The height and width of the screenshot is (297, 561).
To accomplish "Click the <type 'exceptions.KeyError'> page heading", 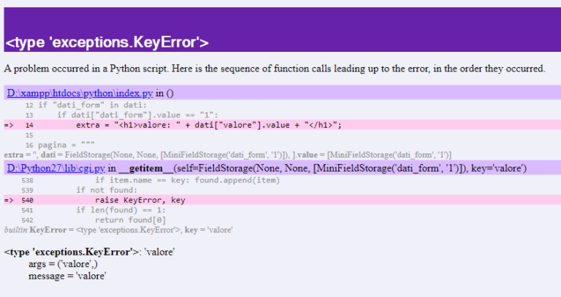I will 107,42.
